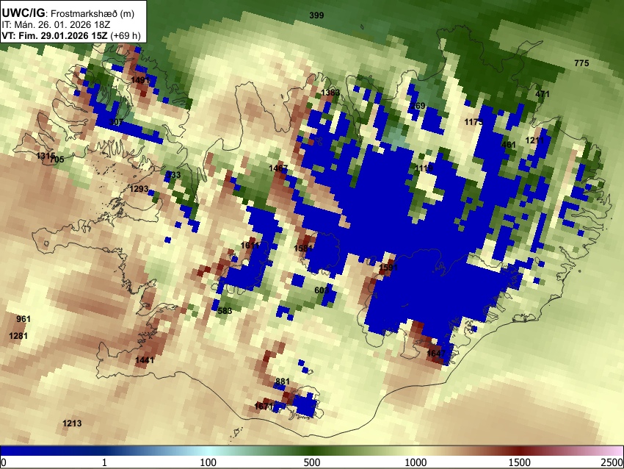The height and width of the screenshot is (469, 624).
Task: Click the map value 775
Action: pos(581,63)
